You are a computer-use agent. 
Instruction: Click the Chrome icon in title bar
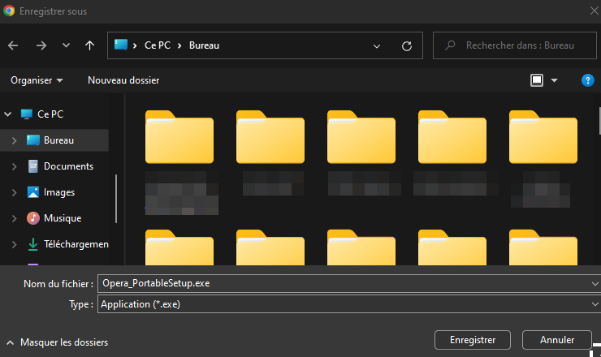coord(9,11)
